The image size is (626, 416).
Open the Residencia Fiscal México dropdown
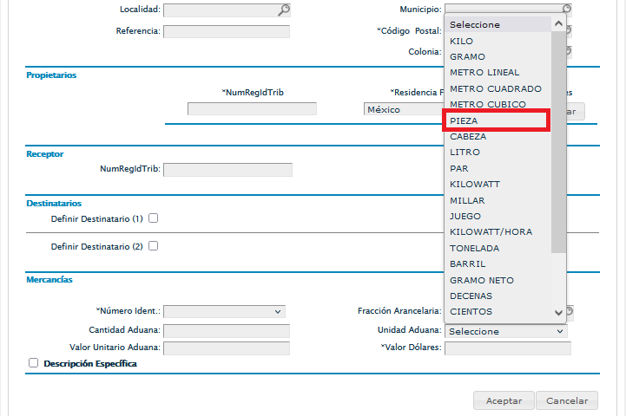(x=404, y=110)
